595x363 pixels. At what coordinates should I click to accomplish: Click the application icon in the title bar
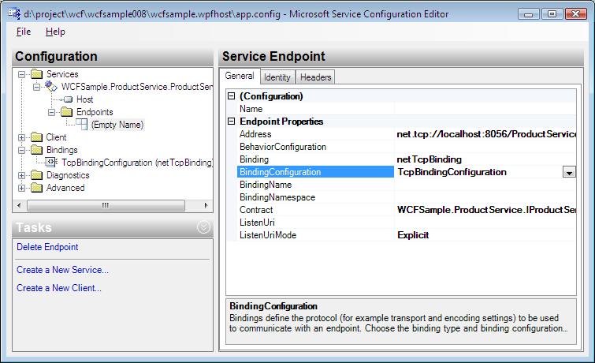click(14, 13)
